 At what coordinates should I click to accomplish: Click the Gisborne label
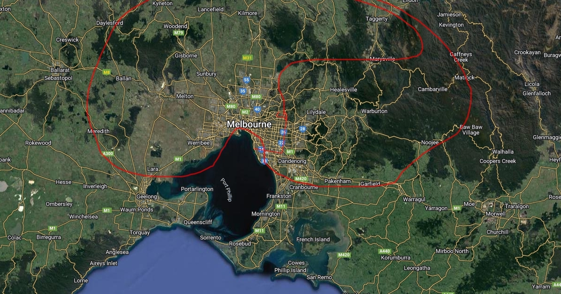click(186, 56)
